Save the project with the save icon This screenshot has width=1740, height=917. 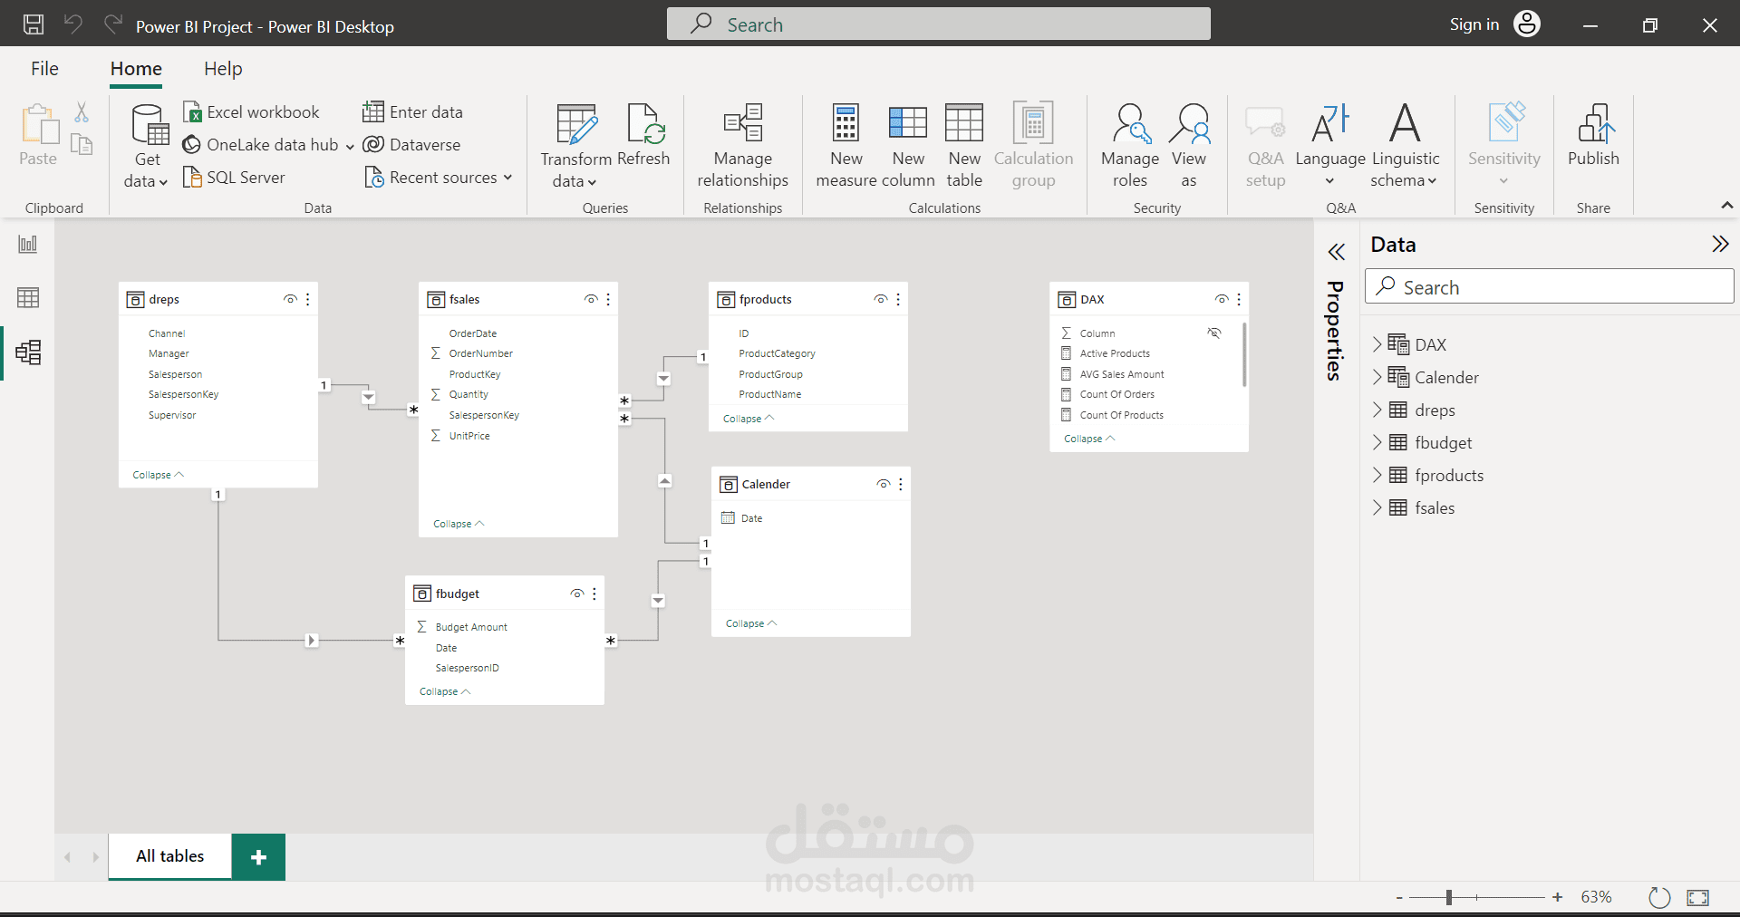click(x=34, y=24)
